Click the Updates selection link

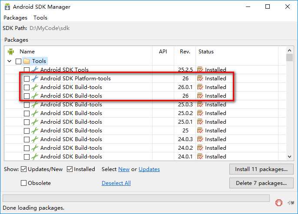149,169
